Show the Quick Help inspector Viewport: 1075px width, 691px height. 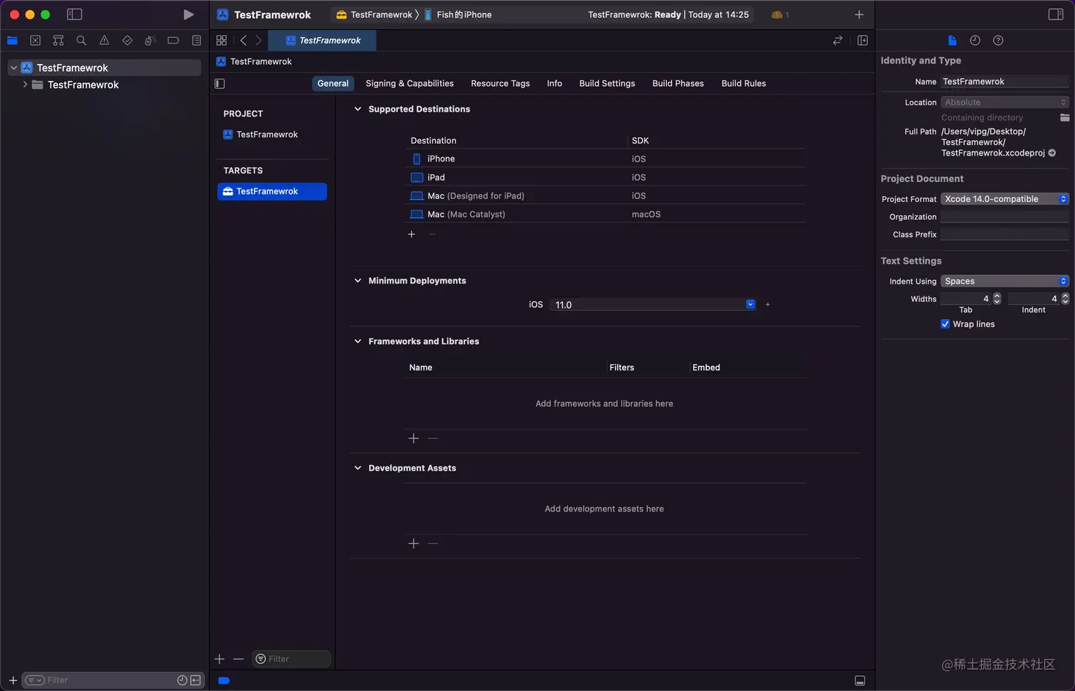[x=998, y=41]
